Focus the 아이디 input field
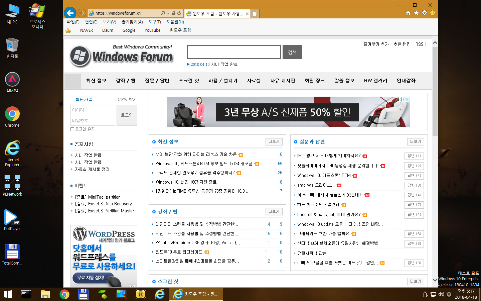 pyautogui.click(x=93, y=110)
